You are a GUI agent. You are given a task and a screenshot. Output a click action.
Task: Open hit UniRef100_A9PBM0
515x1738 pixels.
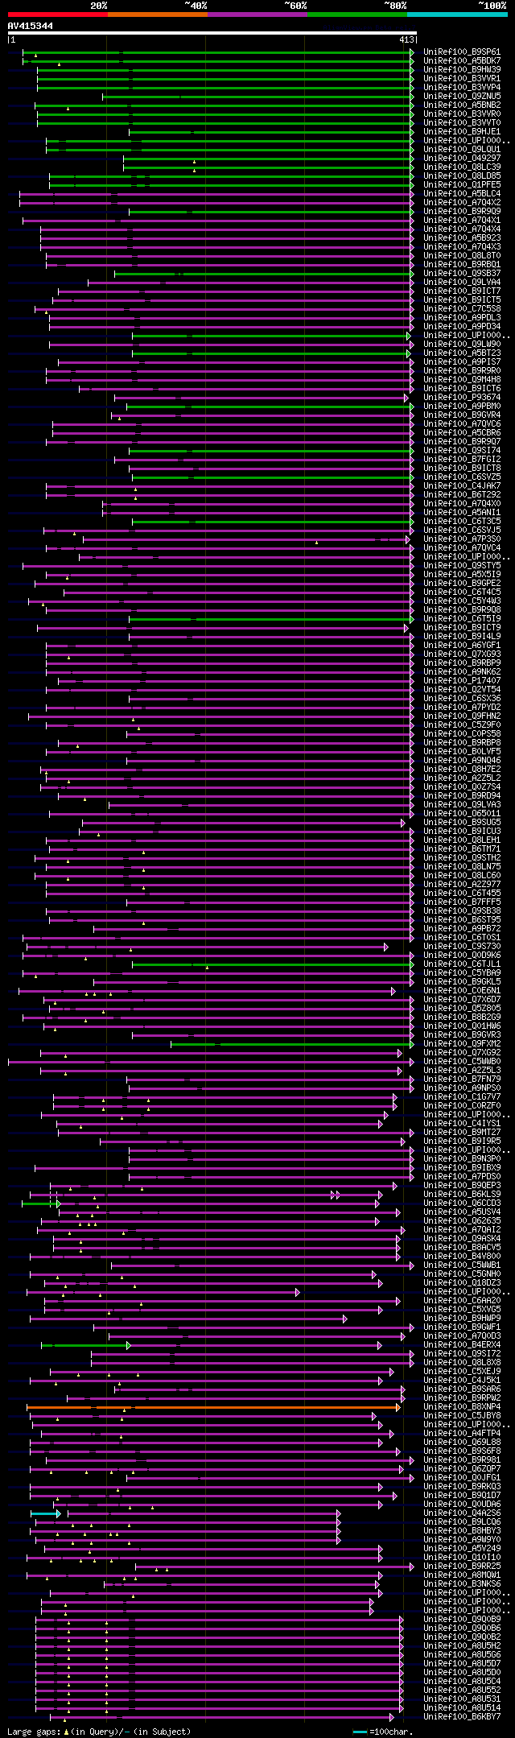pos(462,407)
